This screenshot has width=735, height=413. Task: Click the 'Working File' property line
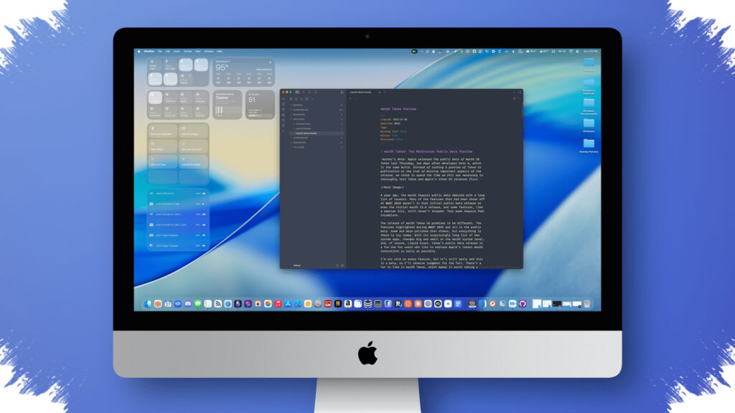(394, 132)
